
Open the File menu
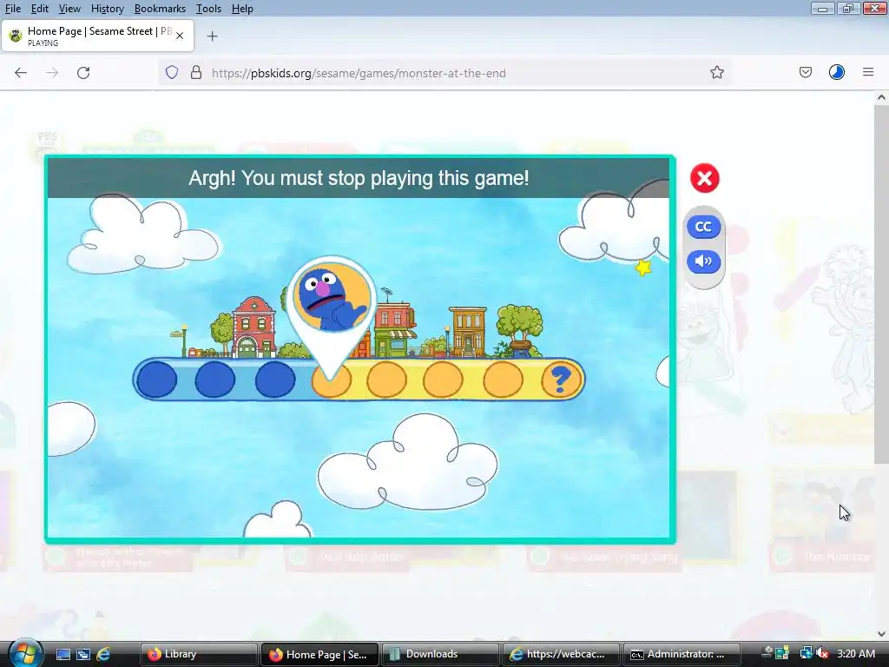(12, 9)
